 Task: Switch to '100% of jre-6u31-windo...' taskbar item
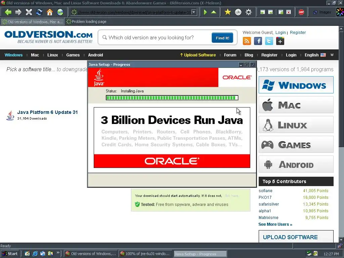point(145,254)
